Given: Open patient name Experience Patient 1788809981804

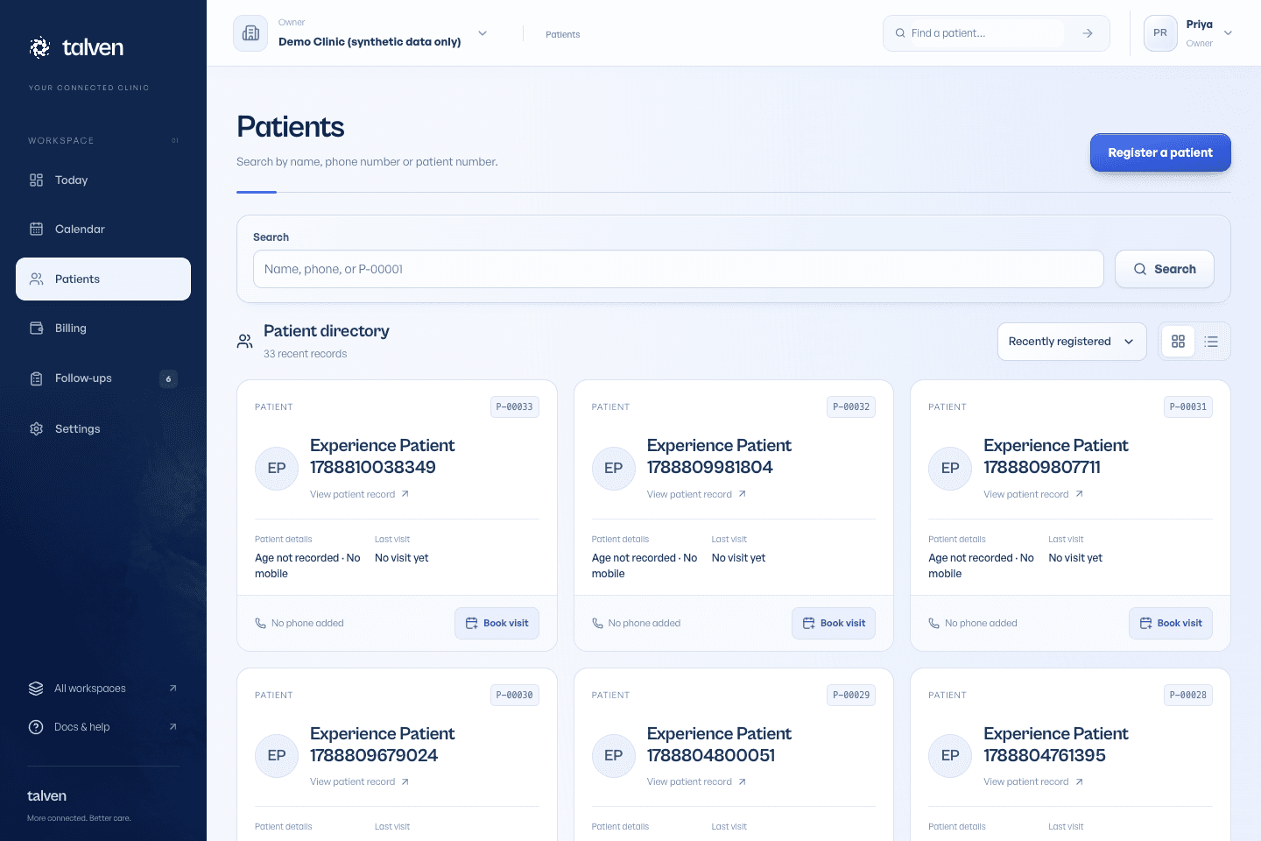Looking at the screenshot, I should [x=720, y=456].
